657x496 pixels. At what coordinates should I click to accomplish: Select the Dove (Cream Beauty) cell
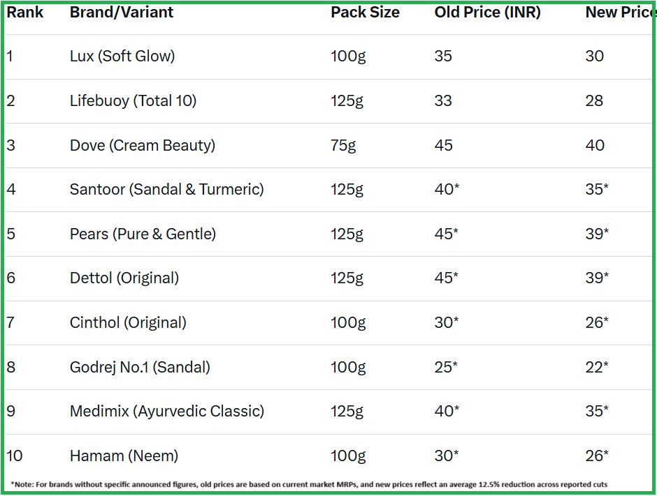click(x=143, y=146)
